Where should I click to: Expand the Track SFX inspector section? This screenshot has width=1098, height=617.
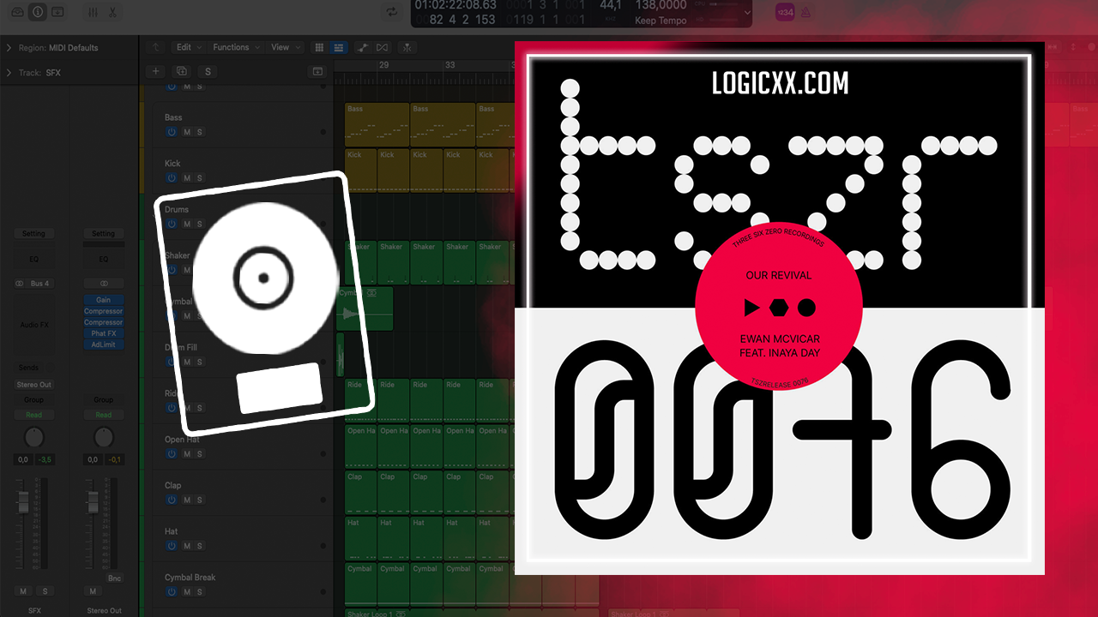pyautogui.click(x=9, y=73)
